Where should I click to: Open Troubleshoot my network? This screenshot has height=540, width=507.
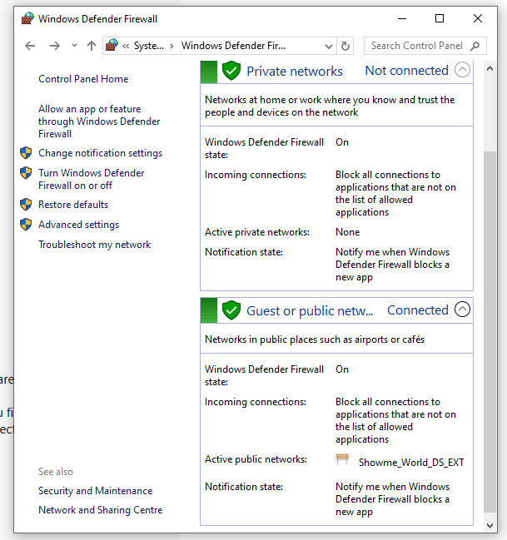click(94, 245)
